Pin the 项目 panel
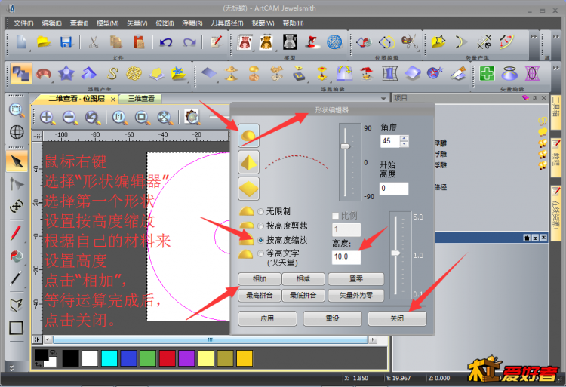The image size is (566, 387). pos(534,98)
